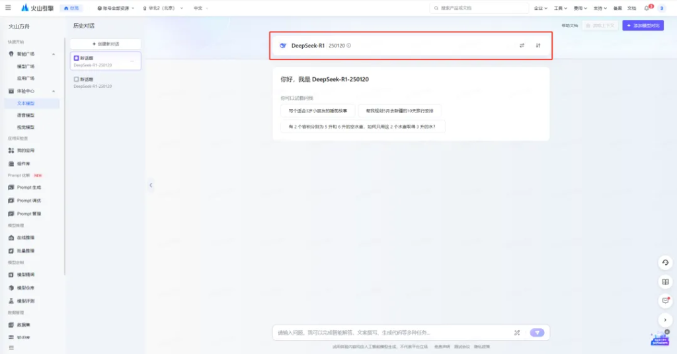Screen dimensions: 677x354
Task: Click the floating promo thumbnail in the bottom-right
Action: [x=659, y=339]
